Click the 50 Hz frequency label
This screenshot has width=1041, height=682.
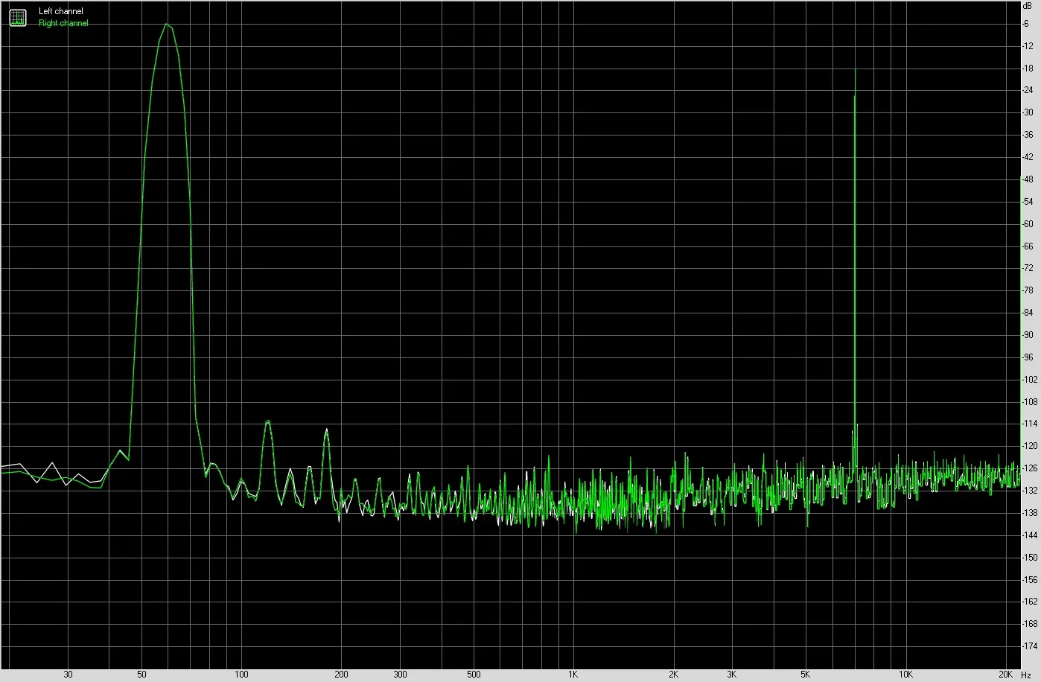[141, 675]
